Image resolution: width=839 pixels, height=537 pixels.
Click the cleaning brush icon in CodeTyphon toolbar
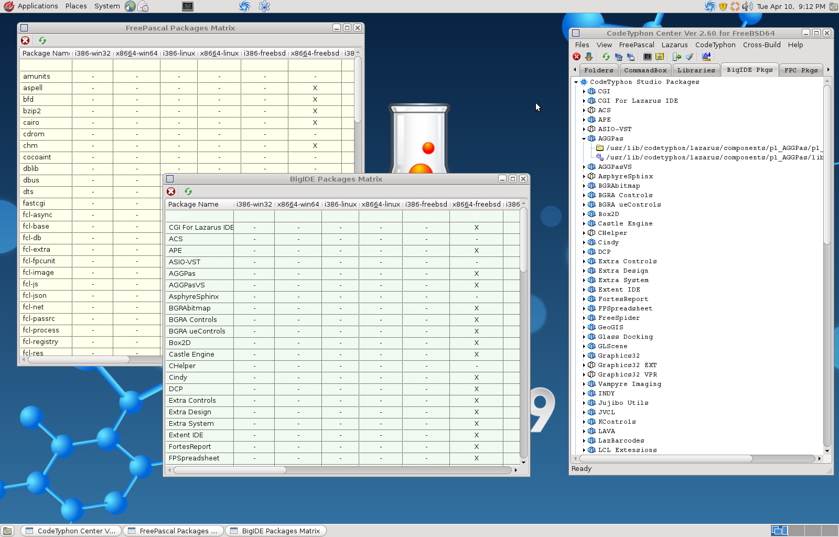pyautogui.click(x=689, y=57)
